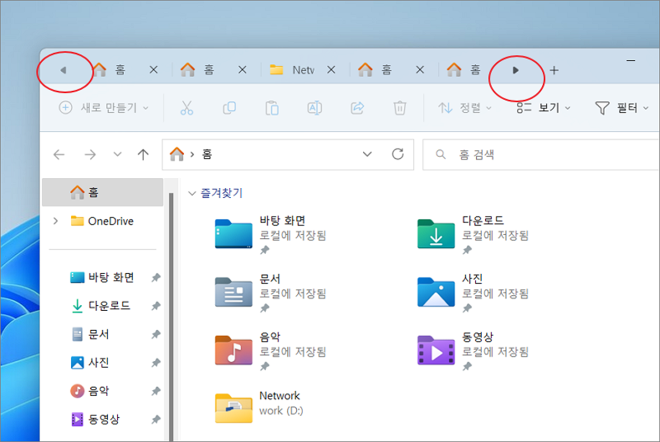Click the Cut scissors icon
The image size is (660, 442).
[186, 108]
